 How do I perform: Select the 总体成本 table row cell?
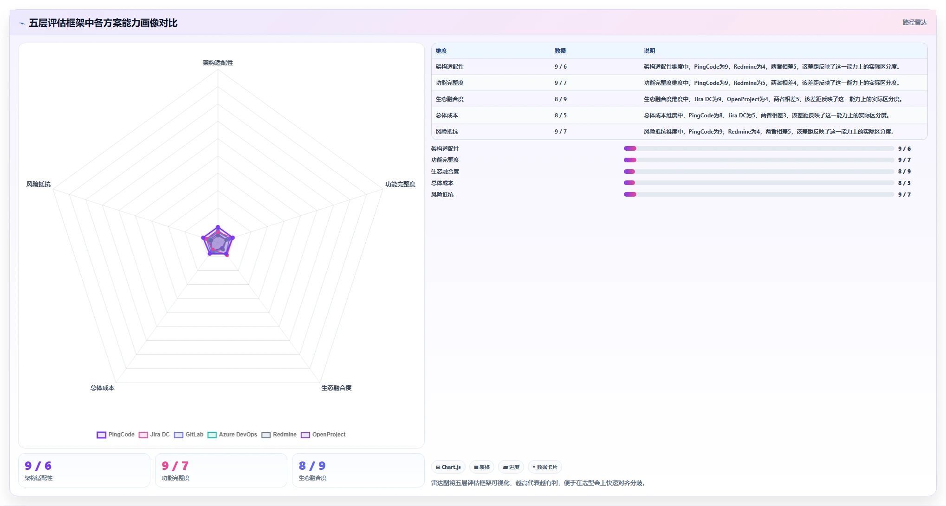[447, 115]
